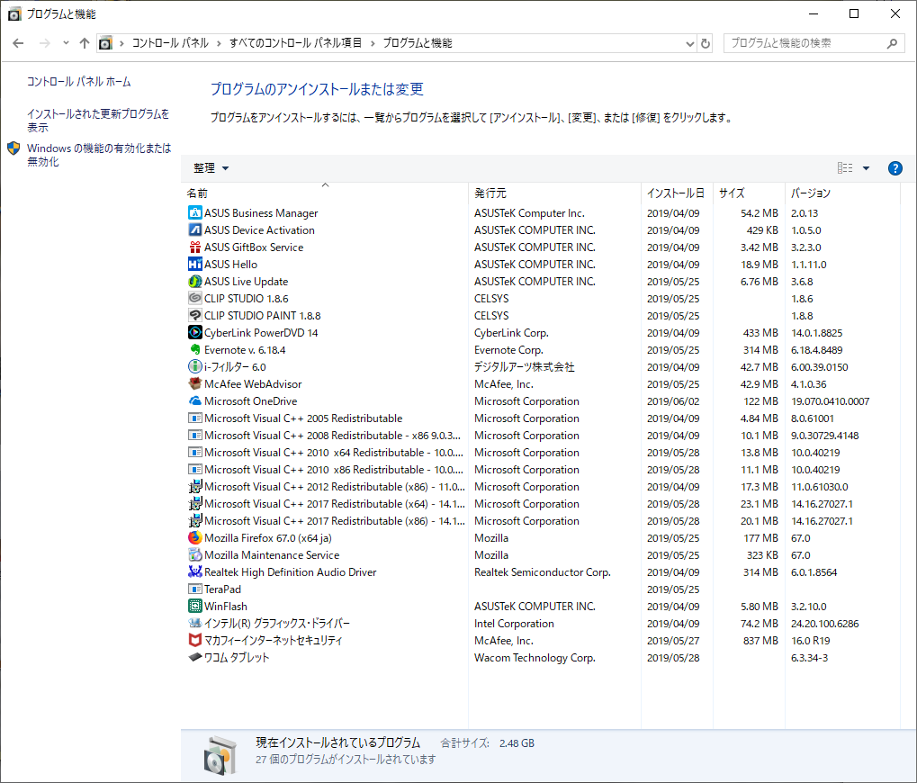The image size is (917, 783).
Task: Sort the list by インストール日 column header
Action: click(675, 193)
